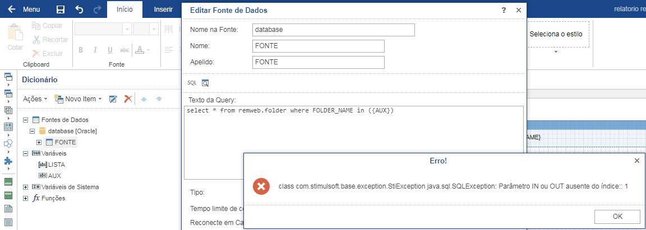Open the Novo Item dropdown
The height and width of the screenshot is (230, 646).
pos(78,98)
